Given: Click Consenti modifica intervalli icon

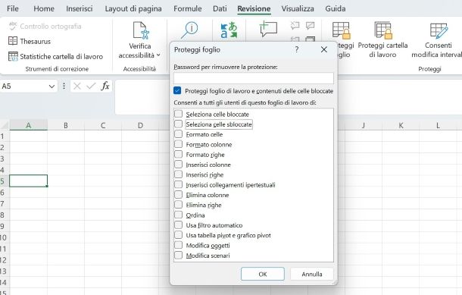Looking at the screenshot, I should point(439,30).
